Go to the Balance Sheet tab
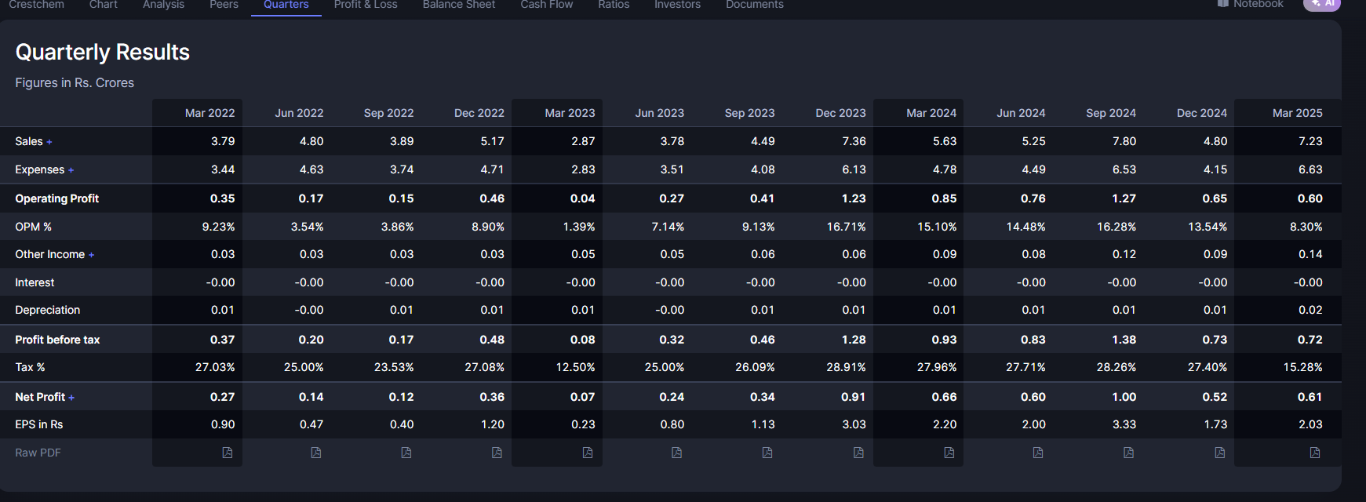 coord(459,5)
